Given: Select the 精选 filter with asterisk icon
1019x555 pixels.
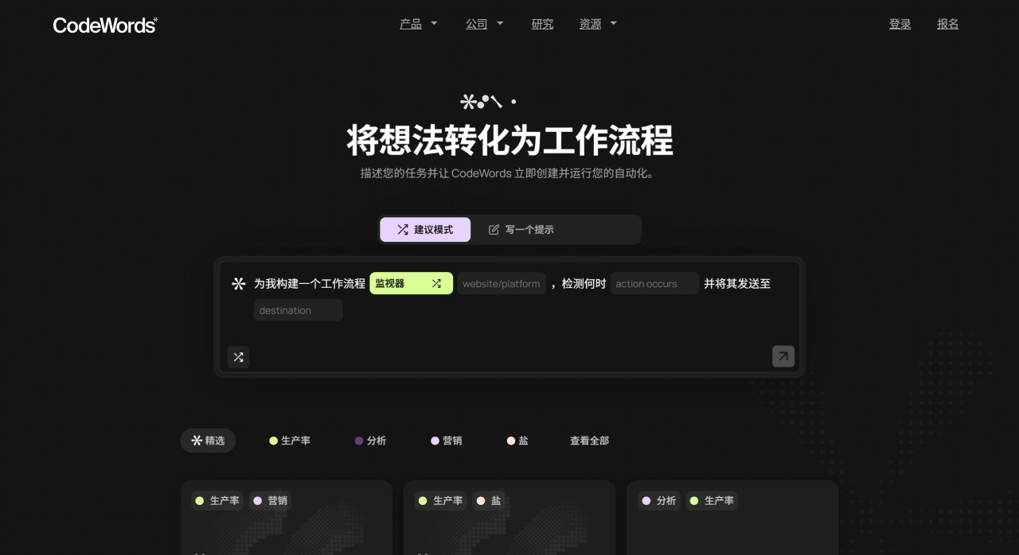Looking at the screenshot, I should coord(208,441).
